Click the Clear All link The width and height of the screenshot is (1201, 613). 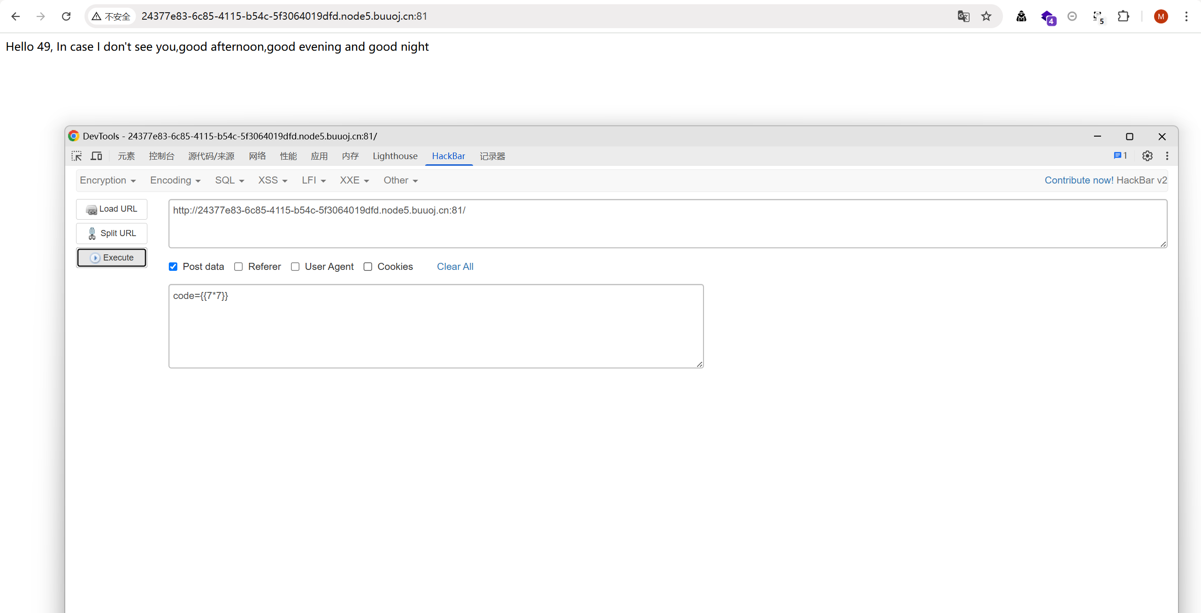pyautogui.click(x=455, y=267)
